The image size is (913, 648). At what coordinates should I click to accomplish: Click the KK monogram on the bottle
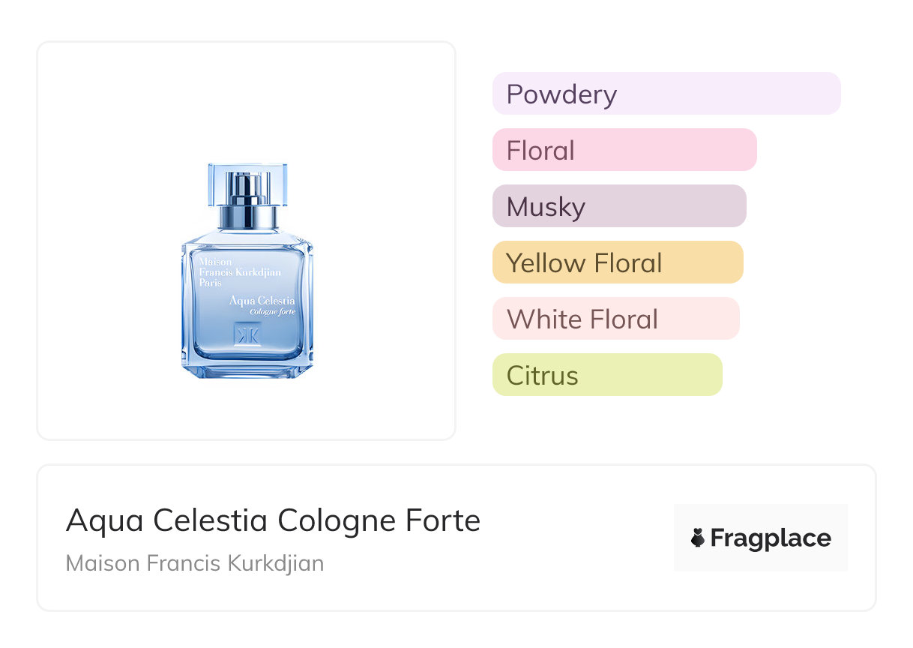coord(247,334)
